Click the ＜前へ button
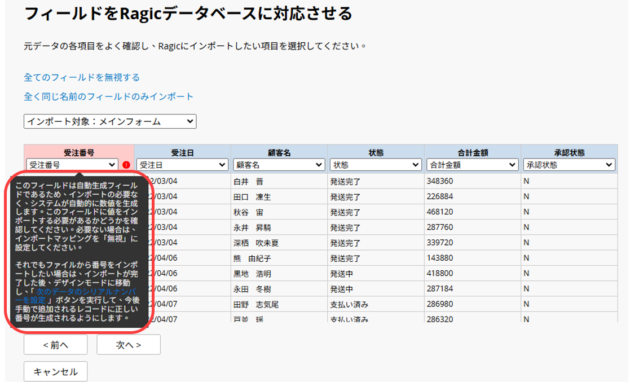 tap(55, 345)
